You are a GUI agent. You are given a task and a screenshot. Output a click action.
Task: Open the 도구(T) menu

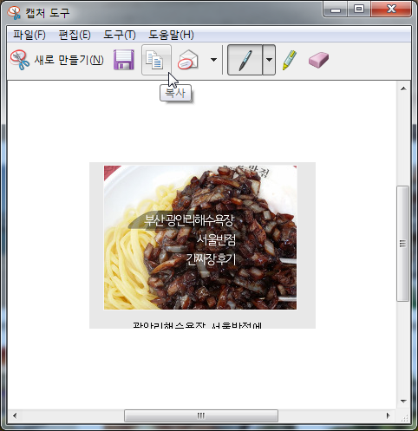coord(120,35)
